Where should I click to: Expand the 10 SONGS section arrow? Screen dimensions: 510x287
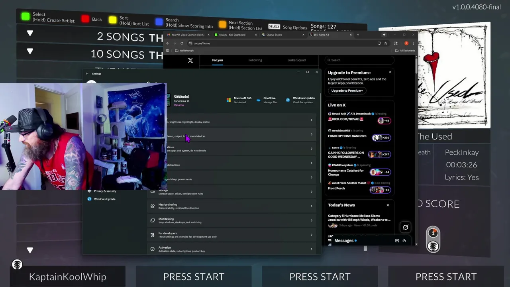click(30, 51)
